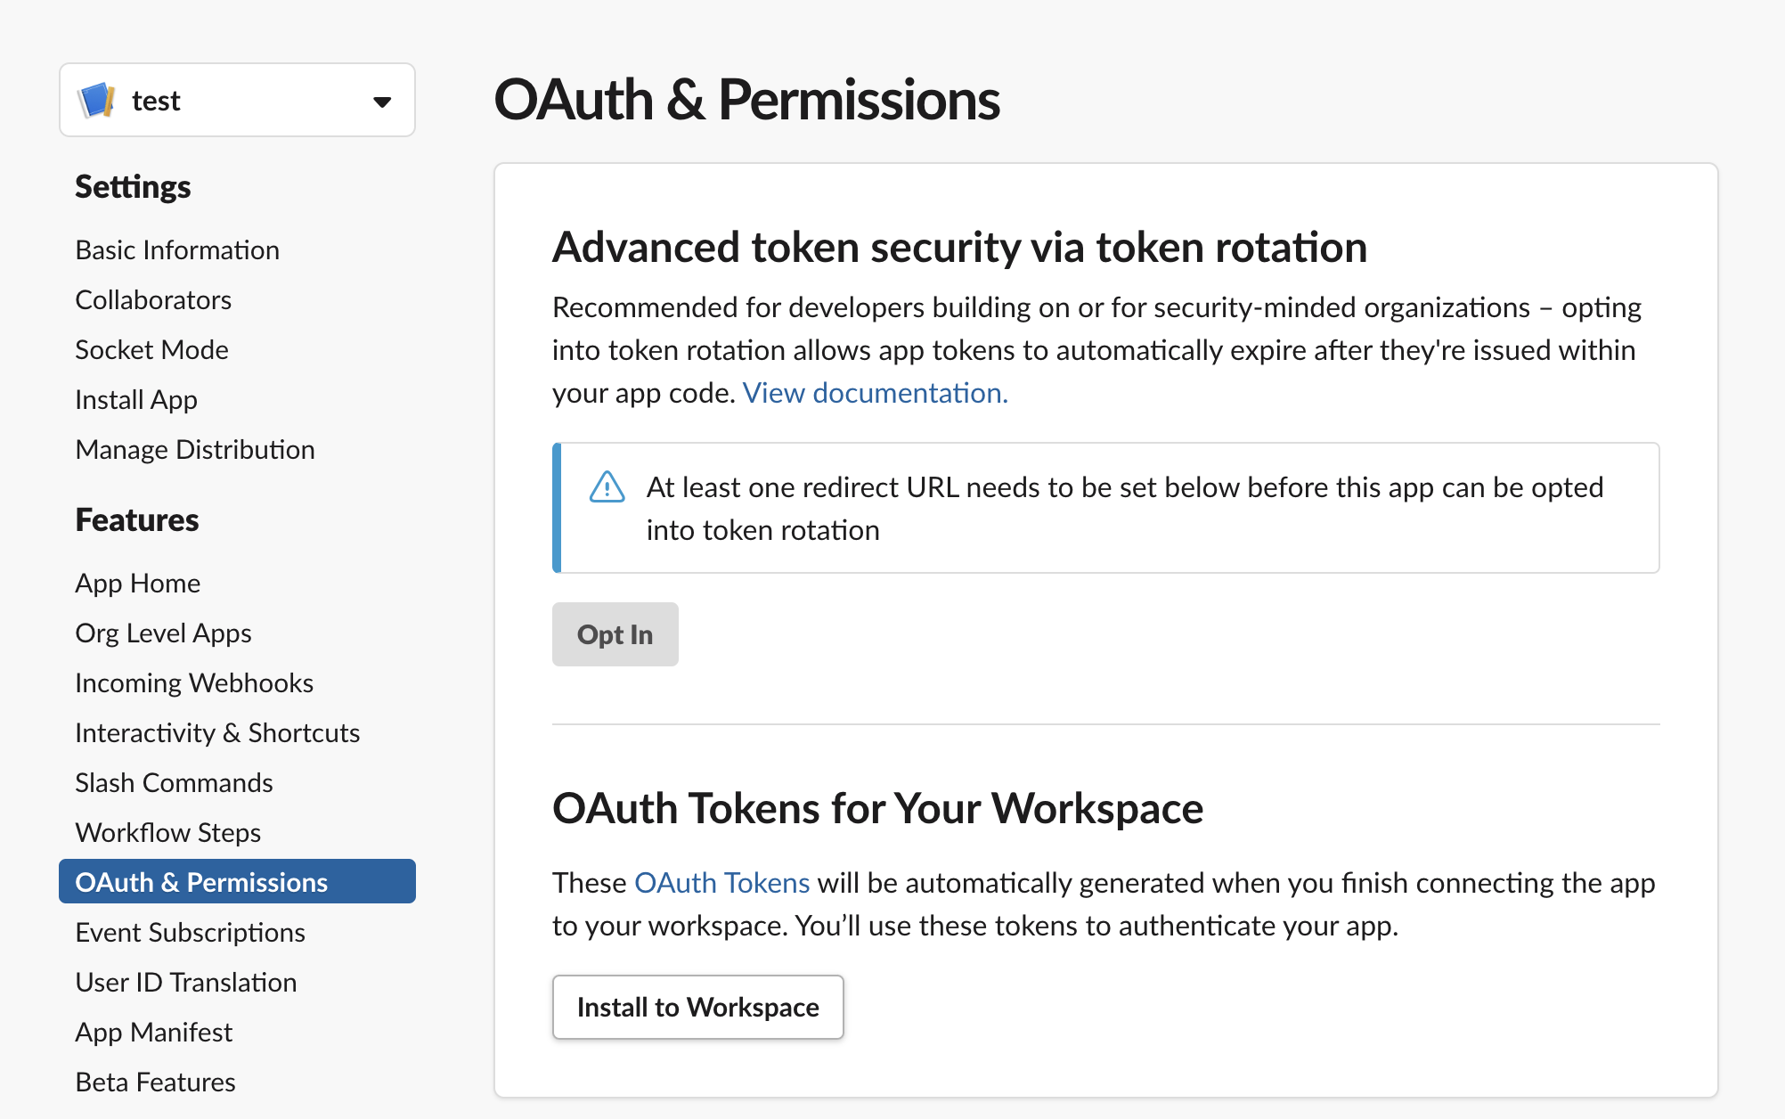Screen dimensions: 1785x1119
Task: Open the Incoming Webhooks feature
Action: tap(194, 682)
